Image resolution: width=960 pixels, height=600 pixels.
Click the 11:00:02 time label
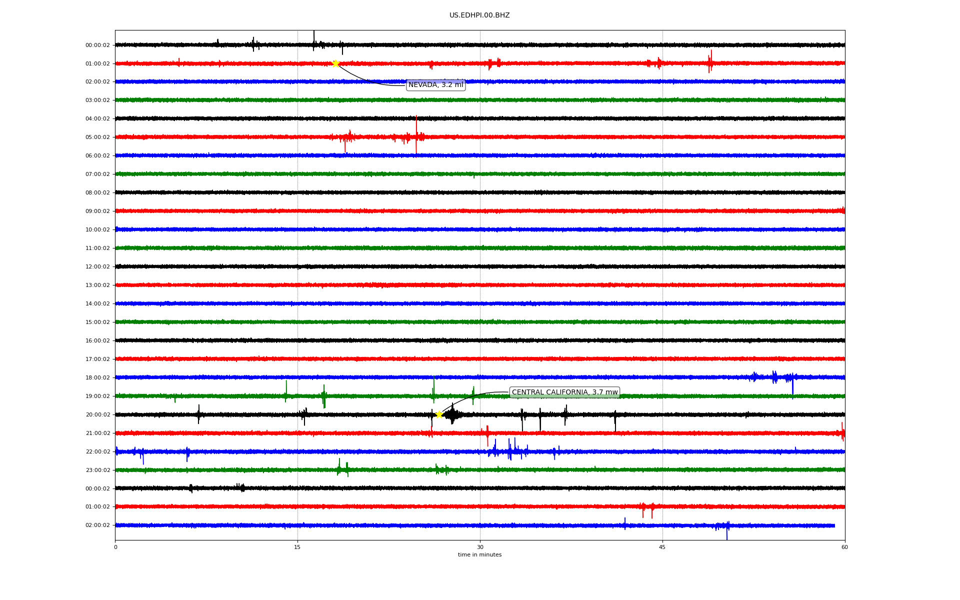(x=97, y=248)
